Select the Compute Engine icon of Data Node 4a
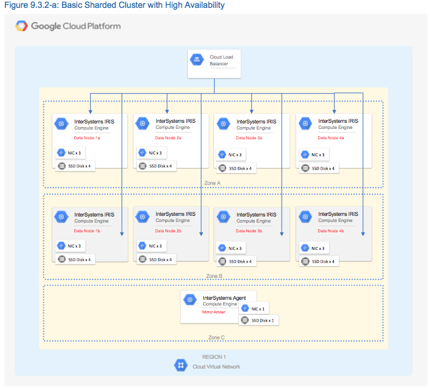This screenshot has width=430, height=388. pyautogui.click(x=305, y=123)
